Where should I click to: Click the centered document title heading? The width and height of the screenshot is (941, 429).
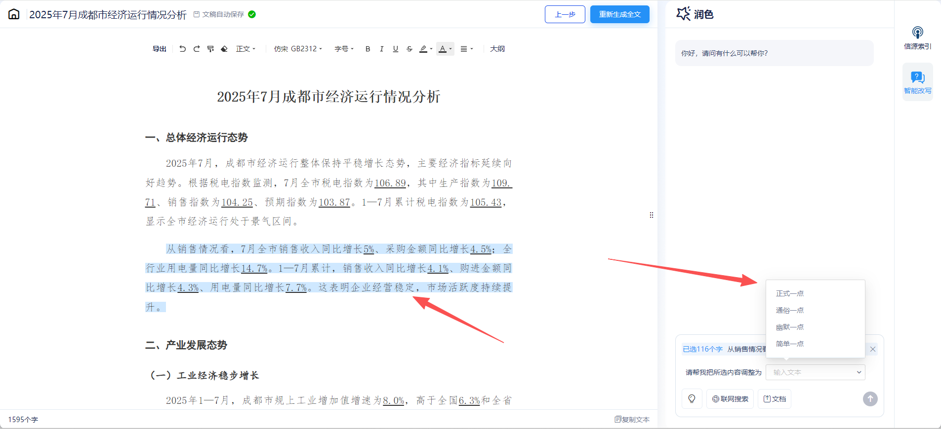click(328, 97)
